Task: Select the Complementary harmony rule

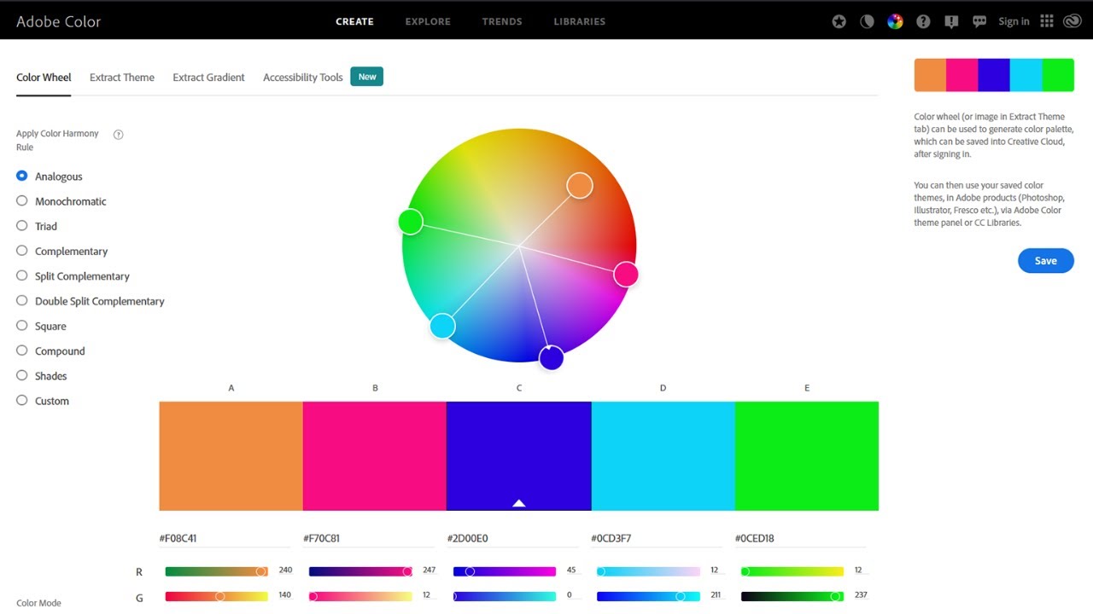Action: point(62,251)
